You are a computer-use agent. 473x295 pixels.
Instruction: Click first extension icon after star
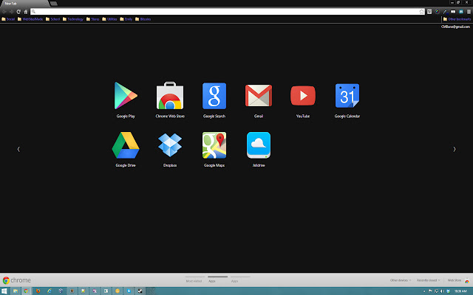point(429,12)
